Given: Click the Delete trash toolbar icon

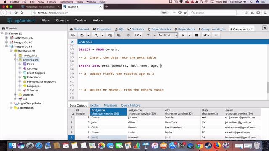Looking at the screenshot, I should [128, 35].
